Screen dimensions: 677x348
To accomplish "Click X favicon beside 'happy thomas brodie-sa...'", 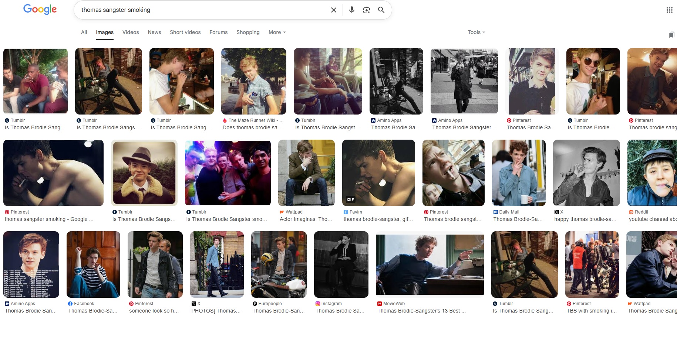I will coord(557,212).
